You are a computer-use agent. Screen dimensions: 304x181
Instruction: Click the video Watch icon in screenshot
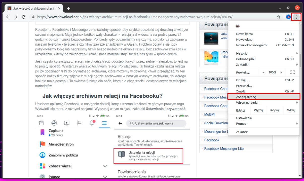67,123
